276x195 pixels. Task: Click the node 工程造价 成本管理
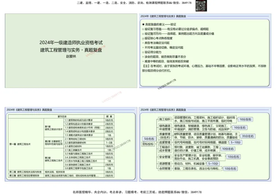[165, 149]
